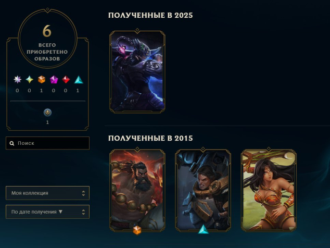Open the Sivir skin card in 2015

point(269,190)
